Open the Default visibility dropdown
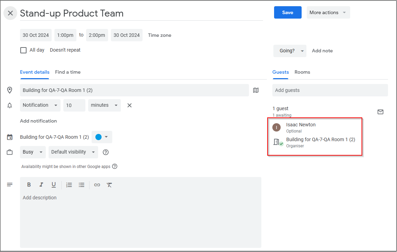 pos(73,152)
